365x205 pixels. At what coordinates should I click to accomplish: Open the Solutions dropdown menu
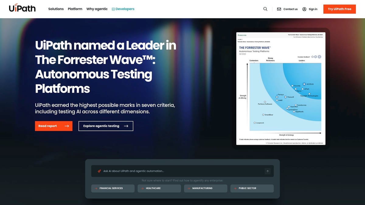click(56, 9)
